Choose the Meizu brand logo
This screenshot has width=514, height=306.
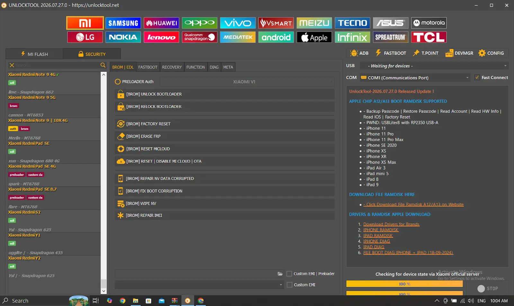tap(314, 23)
